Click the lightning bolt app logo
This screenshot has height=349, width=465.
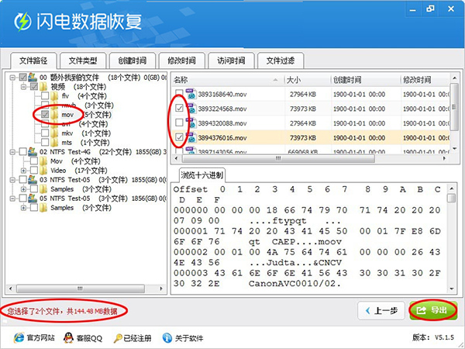22,22
